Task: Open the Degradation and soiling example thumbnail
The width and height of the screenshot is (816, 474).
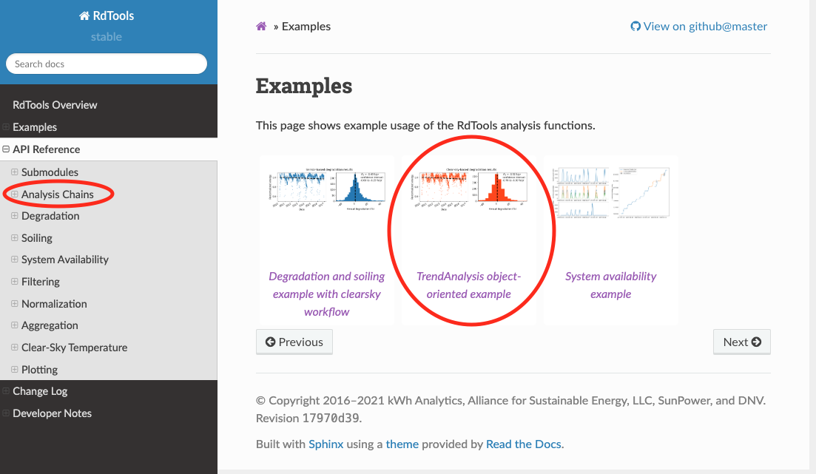Action: click(x=326, y=192)
